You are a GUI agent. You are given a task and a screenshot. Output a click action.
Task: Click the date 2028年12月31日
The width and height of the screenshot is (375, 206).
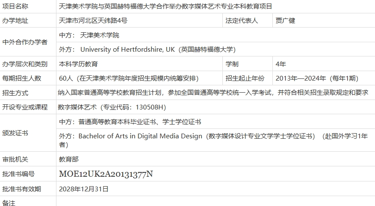84,189
